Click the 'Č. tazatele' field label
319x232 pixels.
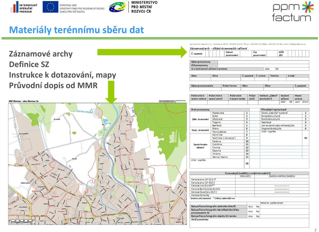196,54
